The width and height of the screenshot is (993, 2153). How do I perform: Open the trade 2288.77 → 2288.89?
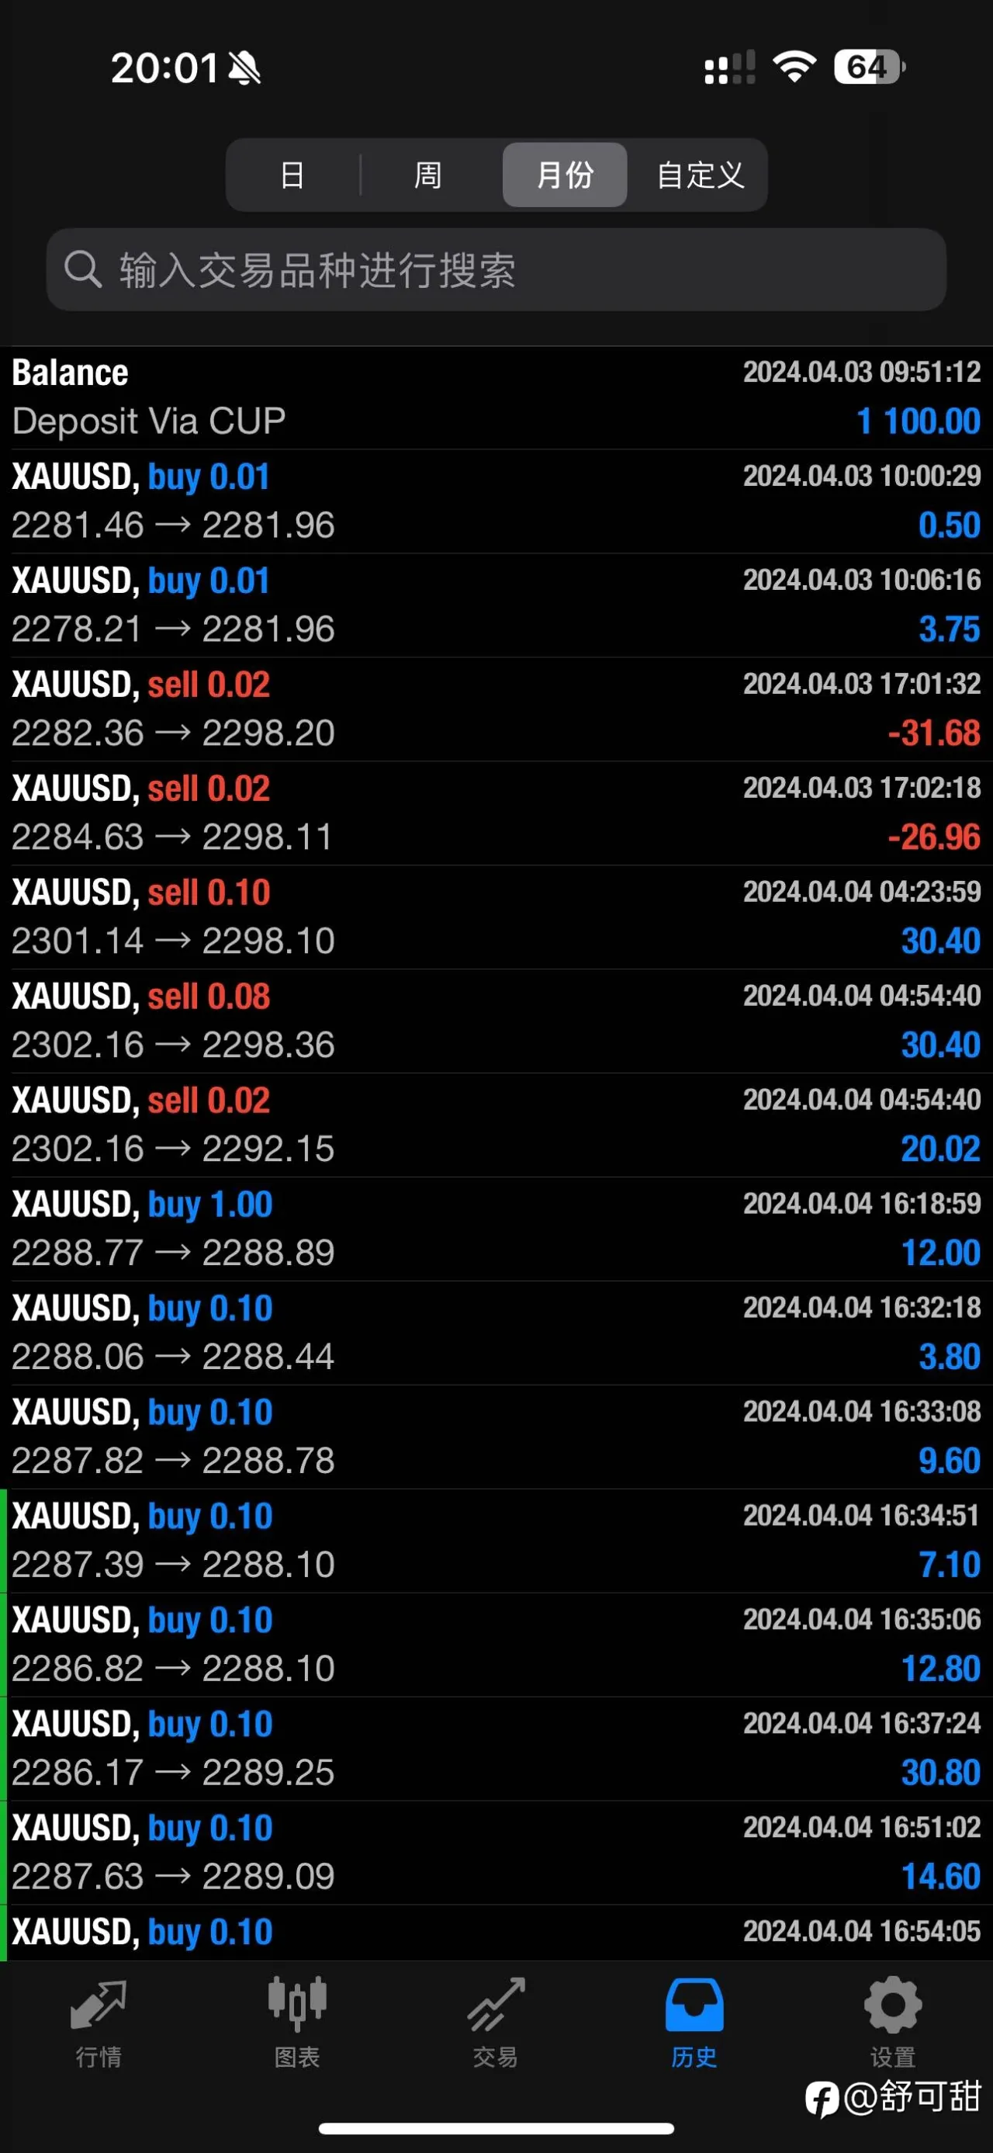pos(496,1229)
